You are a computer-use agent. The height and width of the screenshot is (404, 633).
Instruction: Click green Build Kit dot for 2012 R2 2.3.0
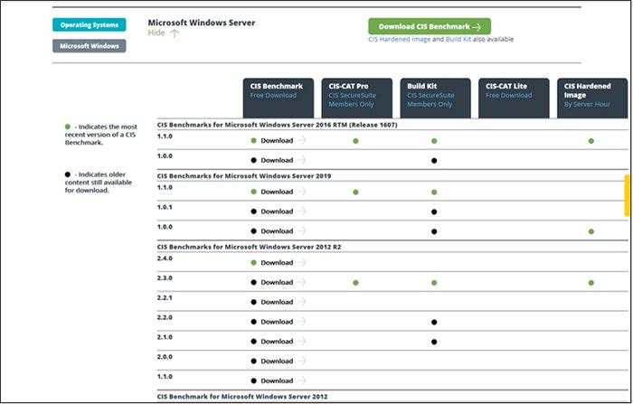[434, 283]
